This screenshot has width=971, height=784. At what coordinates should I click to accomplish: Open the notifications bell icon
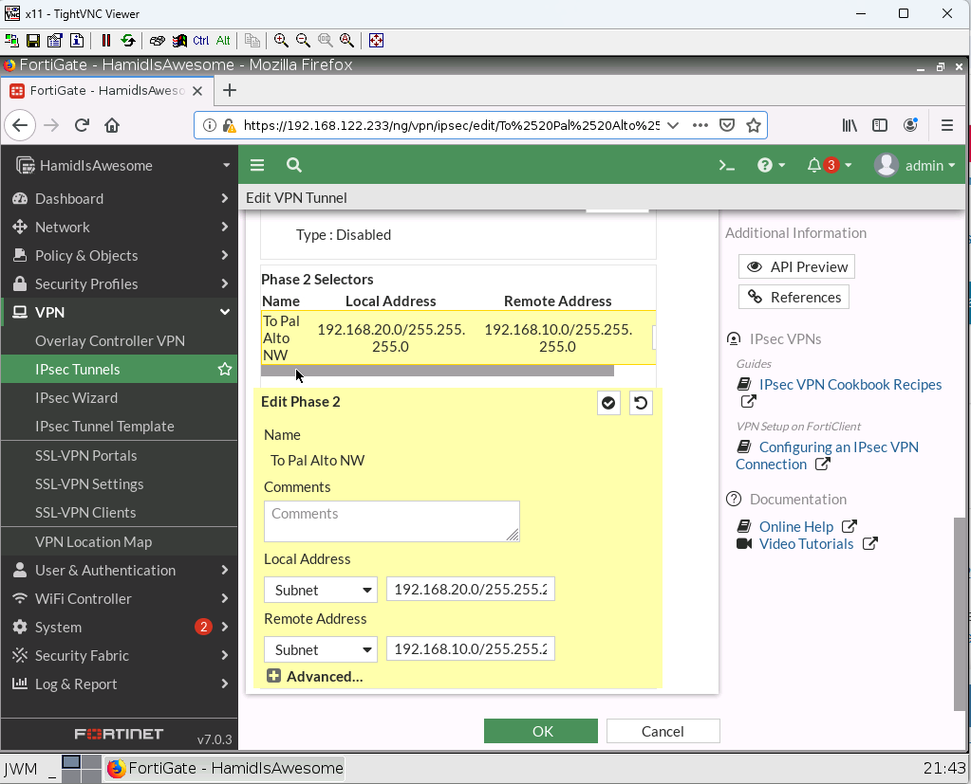coord(814,165)
